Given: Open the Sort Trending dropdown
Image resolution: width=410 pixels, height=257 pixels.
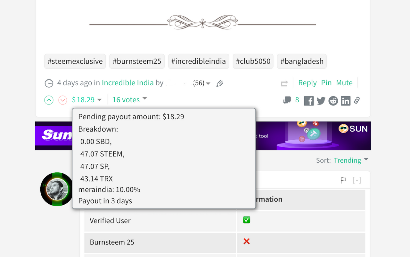Looking at the screenshot, I should pyautogui.click(x=351, y=160).
